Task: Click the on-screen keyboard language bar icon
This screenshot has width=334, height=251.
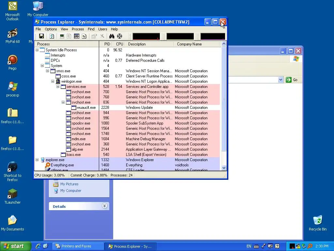Action: point(256,246)
